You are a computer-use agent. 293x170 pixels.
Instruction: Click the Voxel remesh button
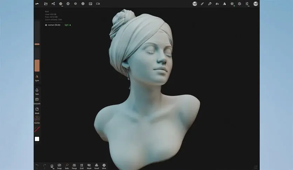97,166
